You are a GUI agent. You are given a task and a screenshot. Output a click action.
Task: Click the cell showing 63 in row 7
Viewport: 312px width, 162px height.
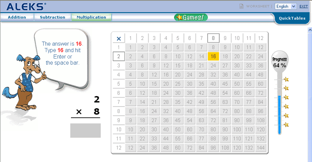225,102
